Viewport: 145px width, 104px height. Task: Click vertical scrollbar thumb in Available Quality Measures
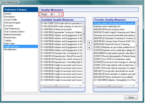84,34
